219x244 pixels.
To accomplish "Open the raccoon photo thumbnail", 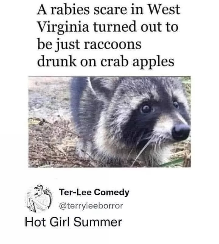I will click(109, 122).
